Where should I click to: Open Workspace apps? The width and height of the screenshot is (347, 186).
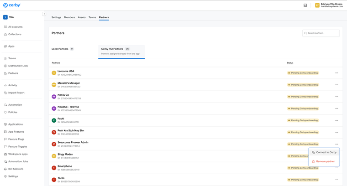tap(16, 154)
